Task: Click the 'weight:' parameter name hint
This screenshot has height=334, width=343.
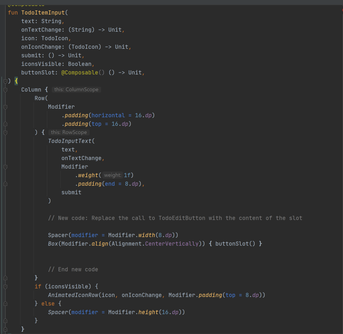Action: point(112,175)
